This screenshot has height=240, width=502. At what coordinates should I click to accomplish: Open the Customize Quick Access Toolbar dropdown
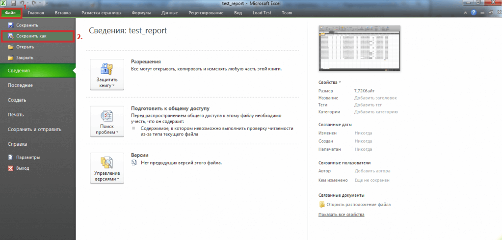coord(47,3)
